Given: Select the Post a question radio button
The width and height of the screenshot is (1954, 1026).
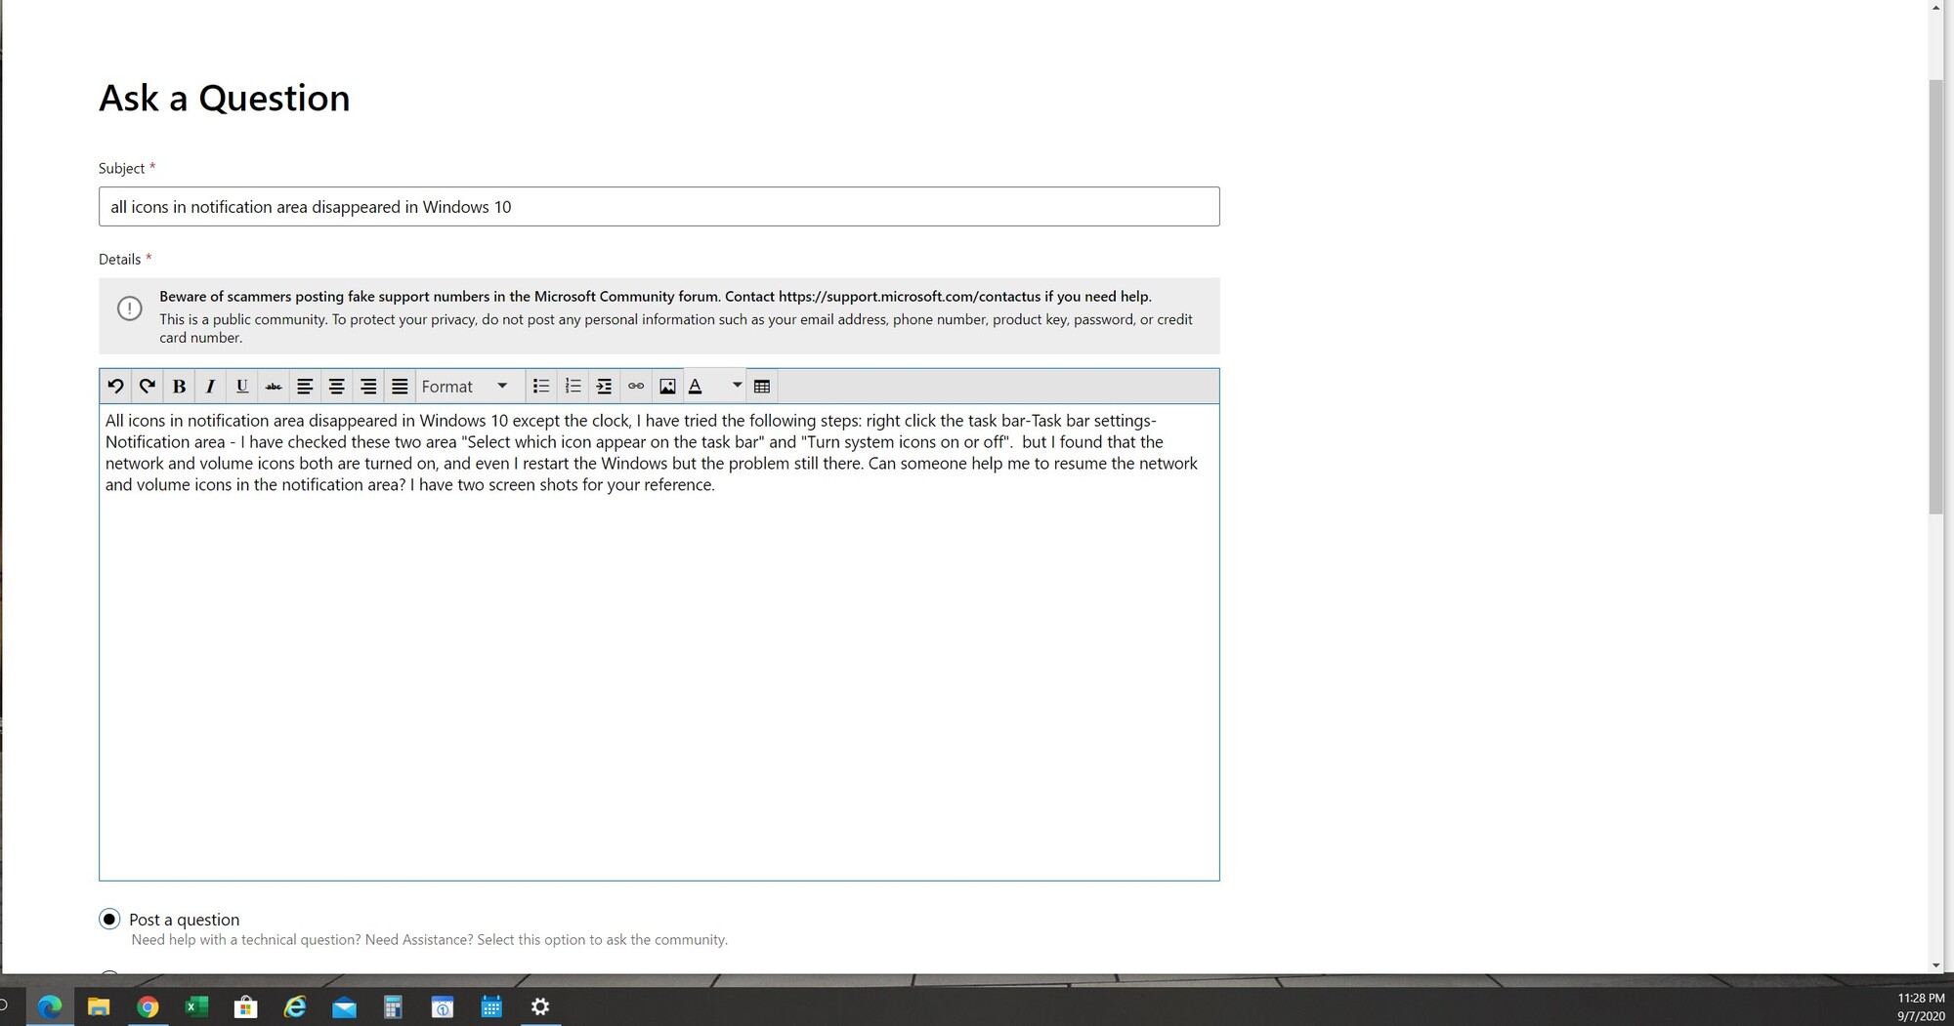Looking at the screenshot, I should (x=109, y=919).
